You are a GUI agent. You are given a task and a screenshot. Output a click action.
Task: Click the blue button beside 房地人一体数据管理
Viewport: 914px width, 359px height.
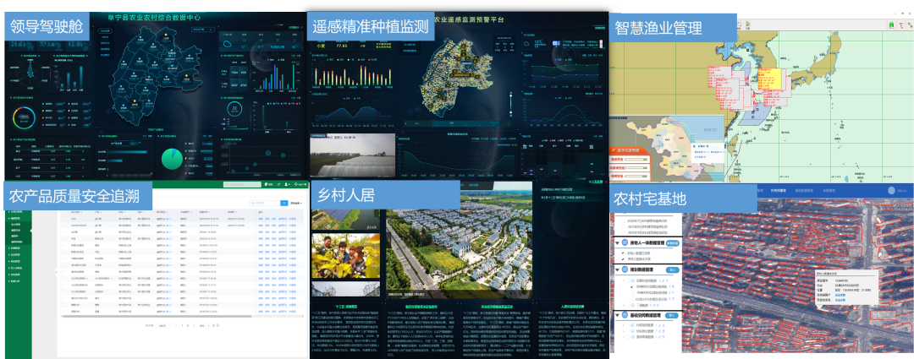[x=673, y=243]
